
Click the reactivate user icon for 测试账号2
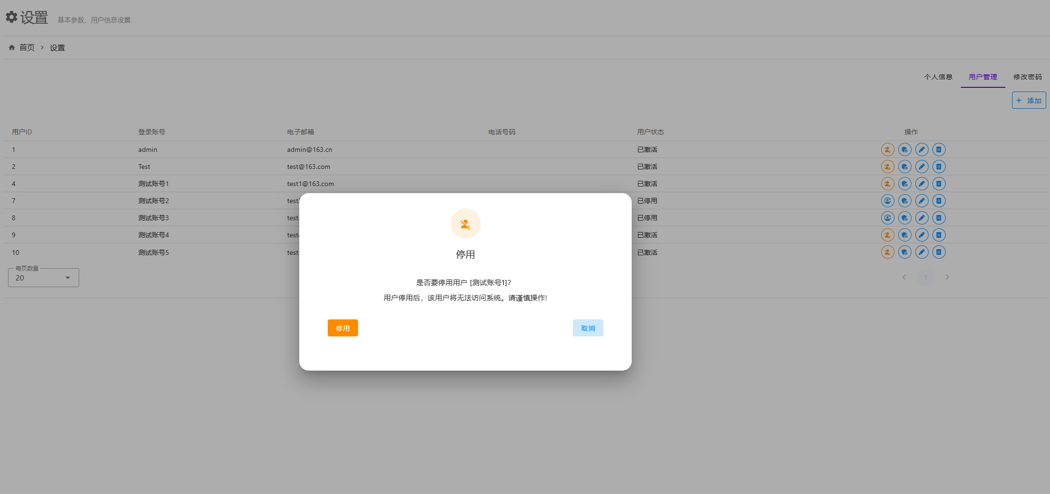pyautogui.click(x=887, y=201)
